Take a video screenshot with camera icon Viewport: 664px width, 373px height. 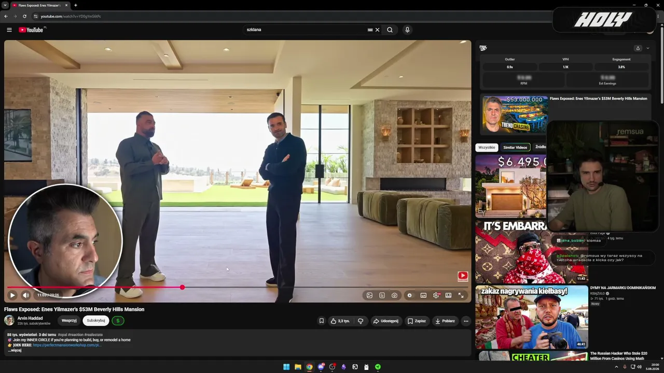click(x=394, y=295)
